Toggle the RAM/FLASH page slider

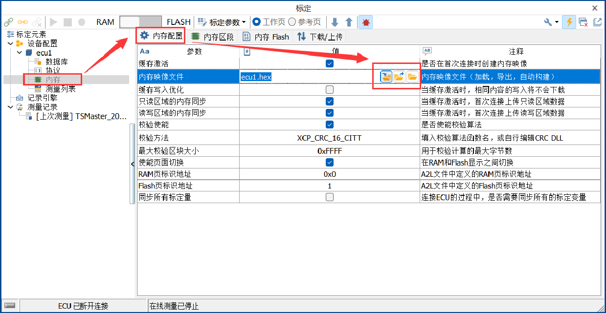tap(140, 22)
